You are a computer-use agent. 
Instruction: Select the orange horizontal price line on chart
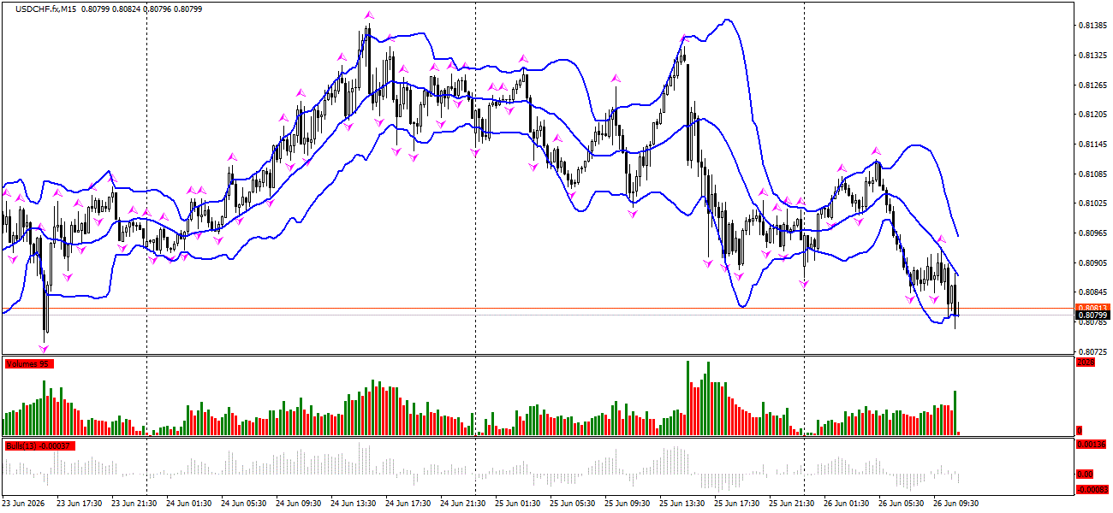[x=538, y=308]
